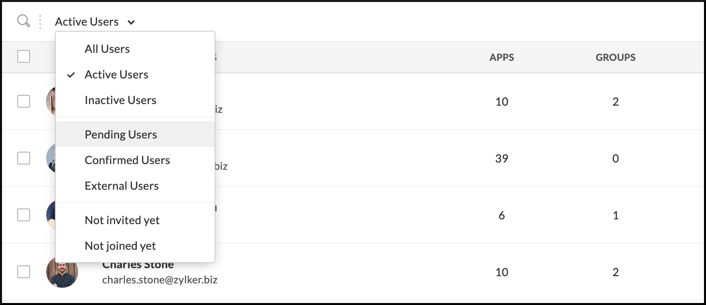Screen dimensions: 706x305
Task: Select the External Users option
Action: click(122, 186)
